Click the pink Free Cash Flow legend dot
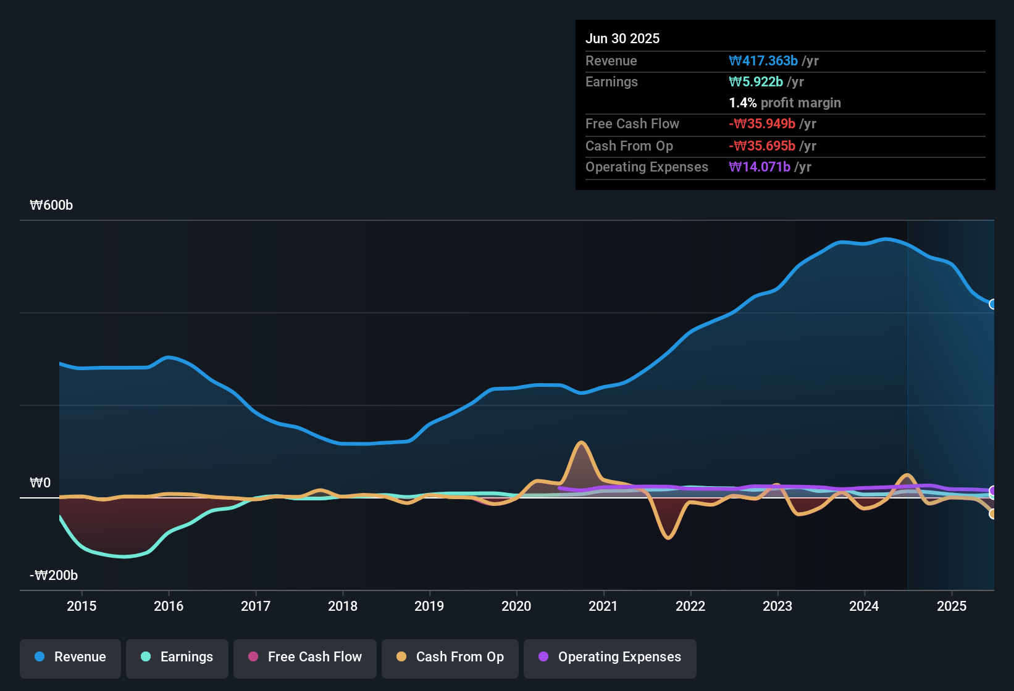1014x691 pixels. (253, 657)
